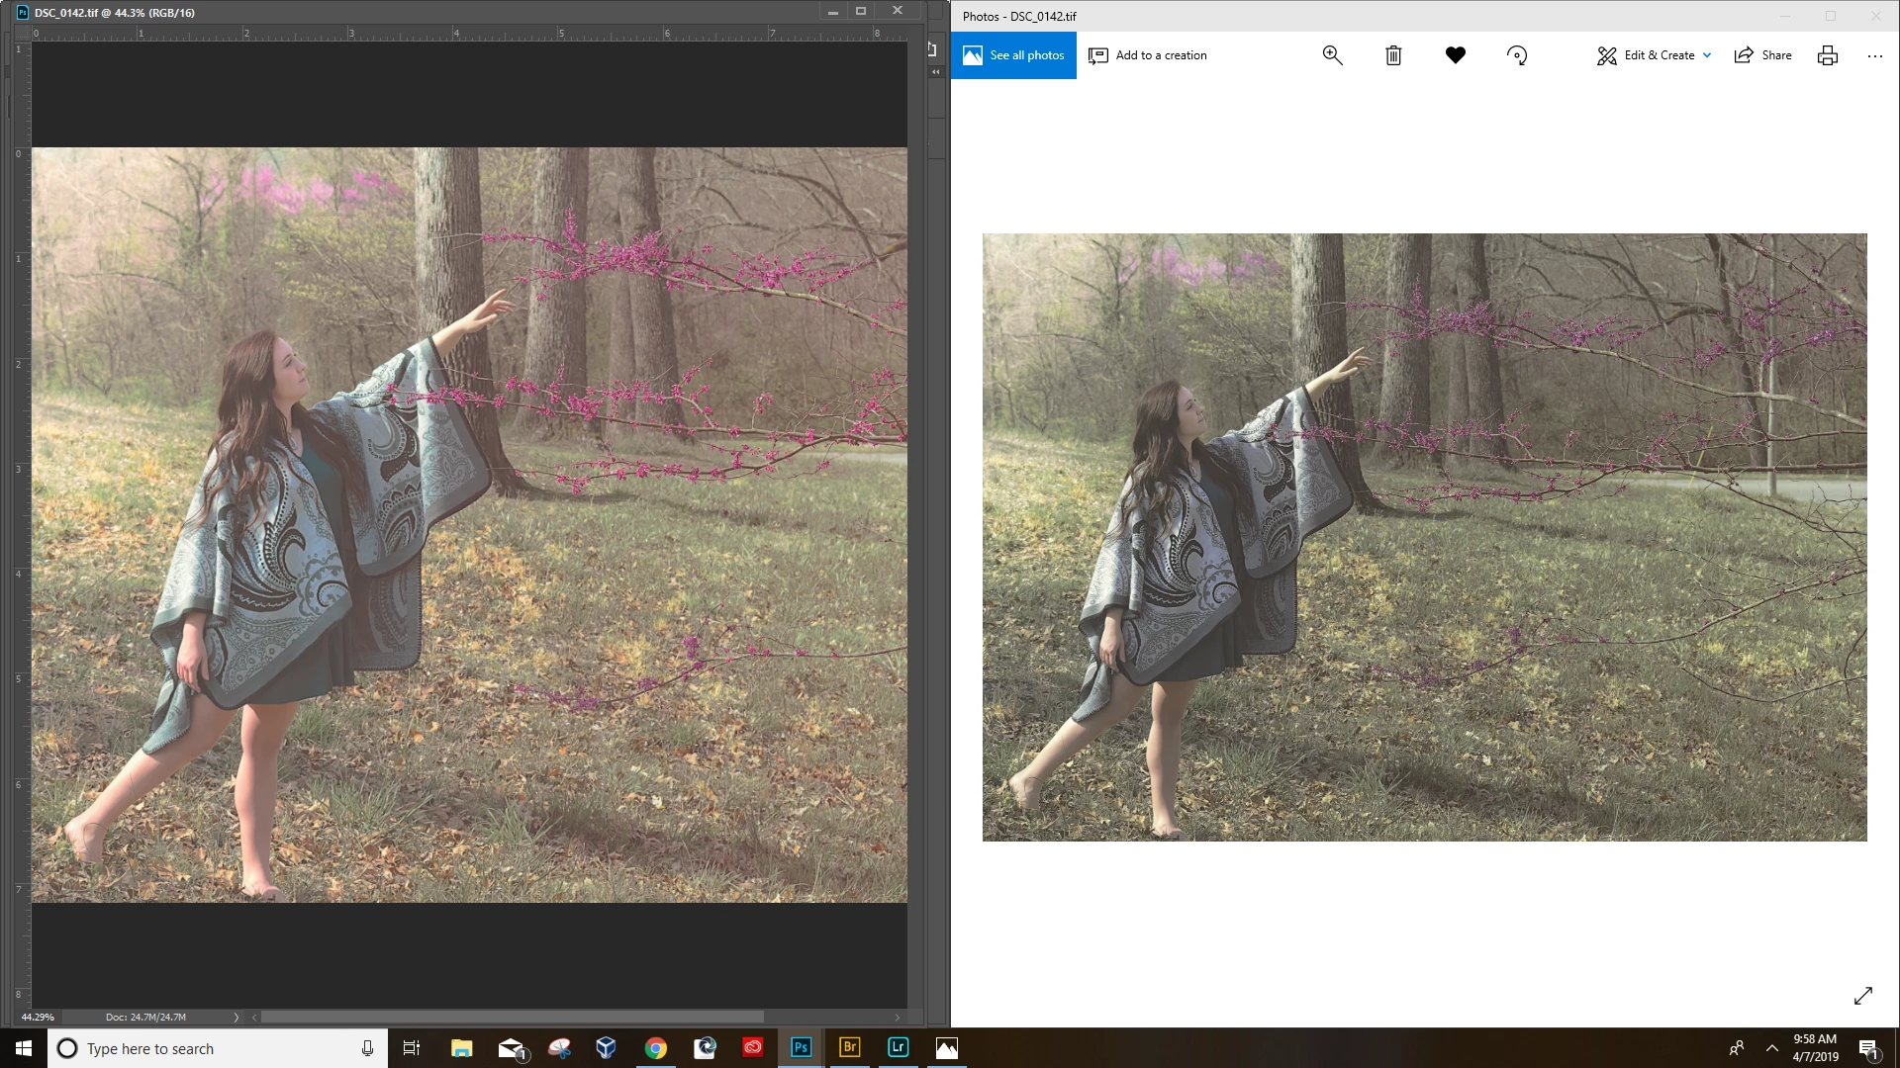Click the Share button
This screenshot has height=1068, width=1900.
1763,55
